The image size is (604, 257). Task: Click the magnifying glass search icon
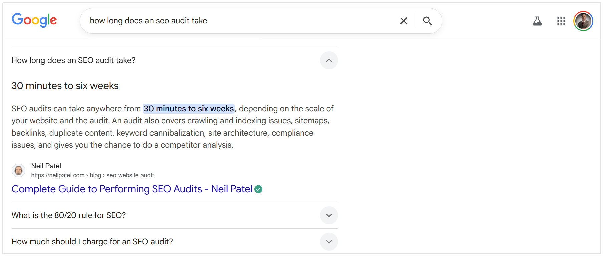pyautogui.click(x=427, y=21)
